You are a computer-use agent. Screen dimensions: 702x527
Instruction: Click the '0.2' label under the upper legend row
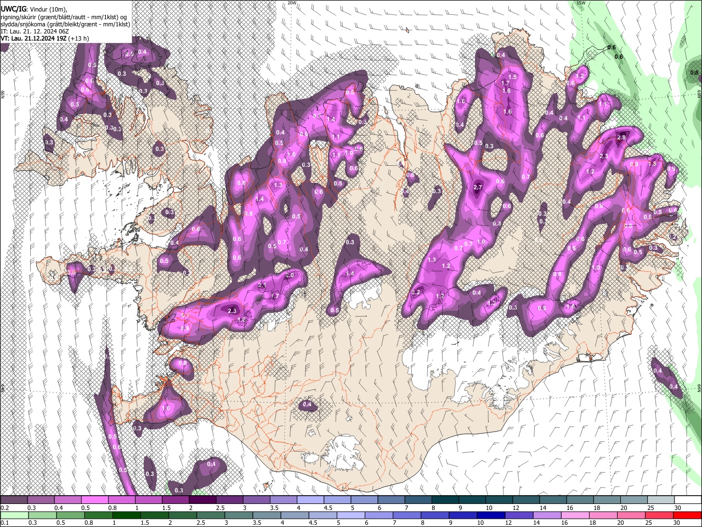click(x=5, y=508)
